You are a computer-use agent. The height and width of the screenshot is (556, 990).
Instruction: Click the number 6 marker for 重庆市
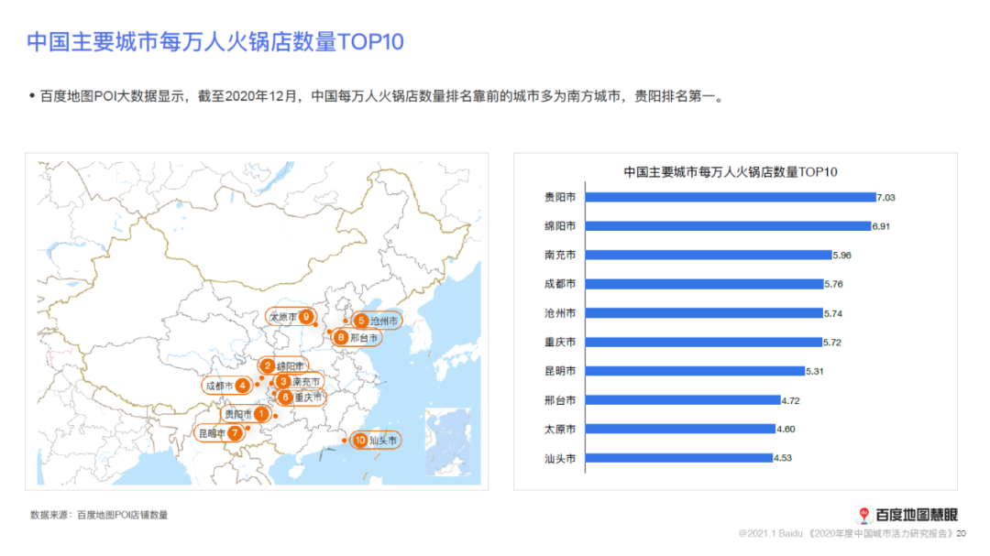(x=286, y=398)
